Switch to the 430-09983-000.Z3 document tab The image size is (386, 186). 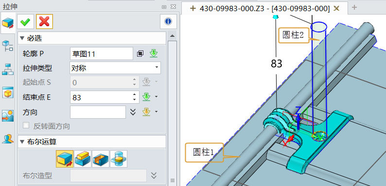264,8
